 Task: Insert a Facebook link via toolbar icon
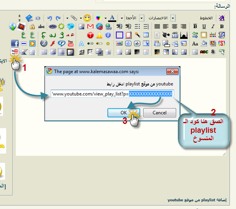coord(15,43)
